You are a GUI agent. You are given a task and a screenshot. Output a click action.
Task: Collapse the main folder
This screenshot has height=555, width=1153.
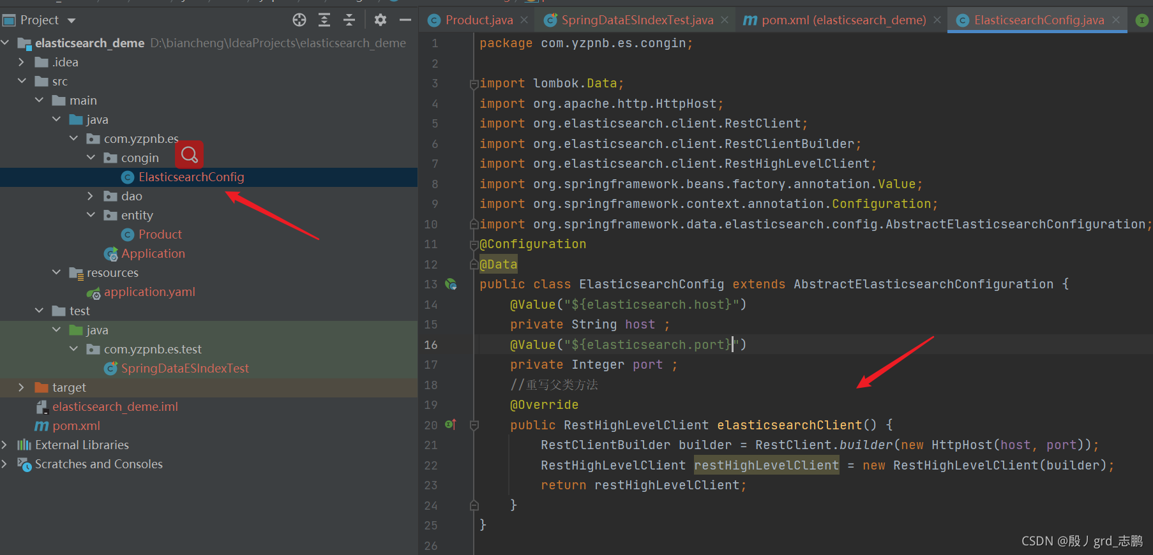coord(39,100)
